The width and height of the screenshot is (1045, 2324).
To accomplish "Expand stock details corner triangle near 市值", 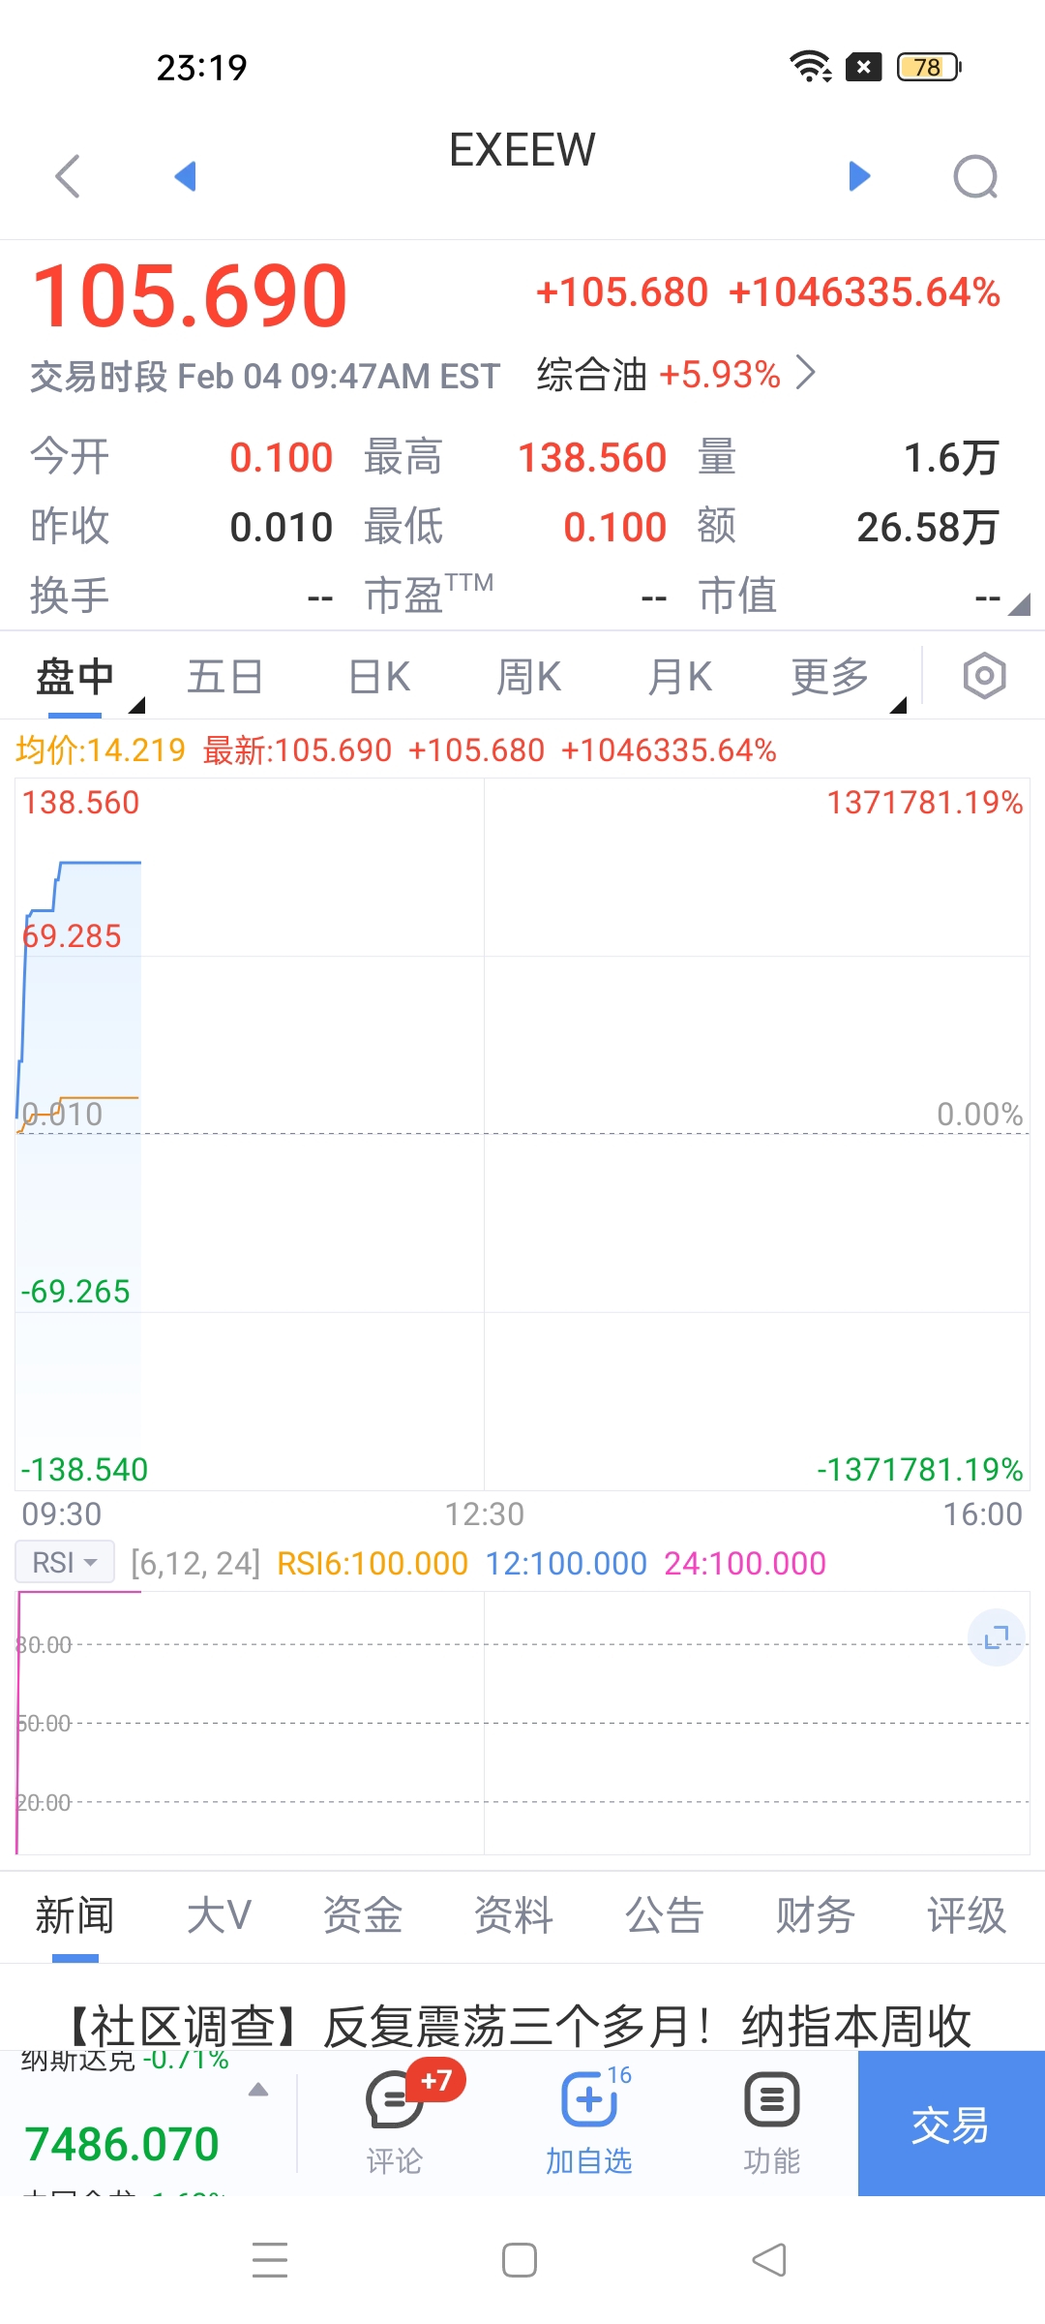I will click(1019, 605).
